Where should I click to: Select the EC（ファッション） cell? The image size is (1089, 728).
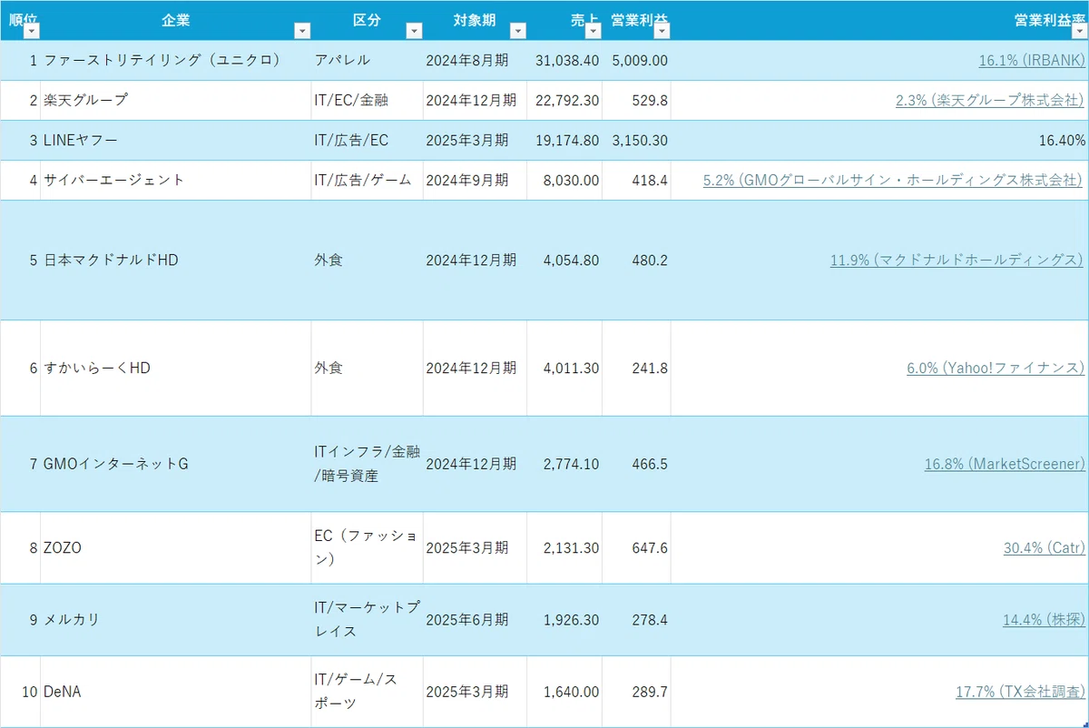(x=368, y=548)
